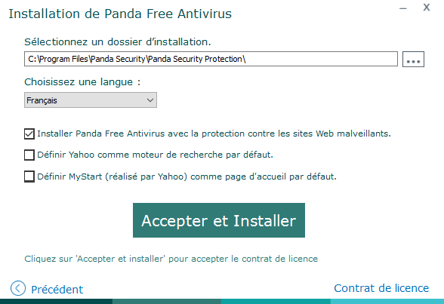This screenshot has width=444, height=304.
Task: Click the 'Installer Panda Free Antivirus avec la protection' label
Action: click(214, 134)
